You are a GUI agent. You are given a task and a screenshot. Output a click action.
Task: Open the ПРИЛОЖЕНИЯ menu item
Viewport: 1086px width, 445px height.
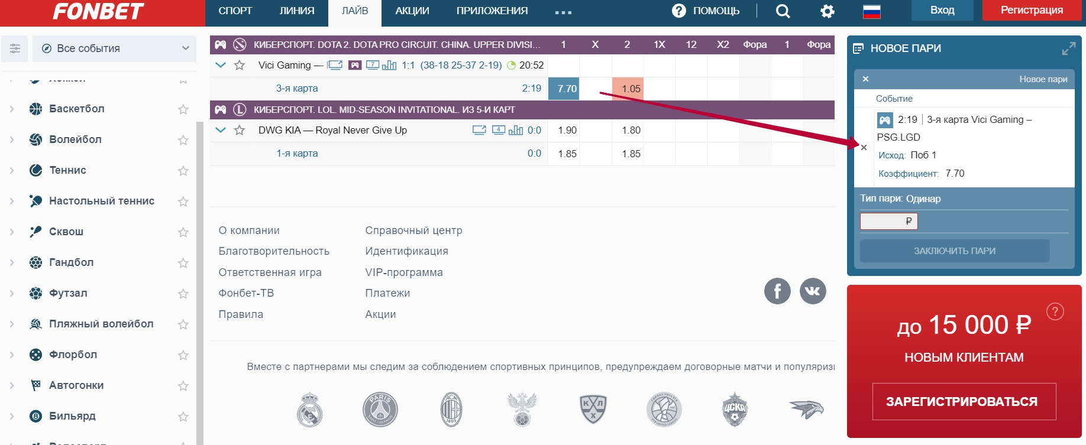click(492, 11)
